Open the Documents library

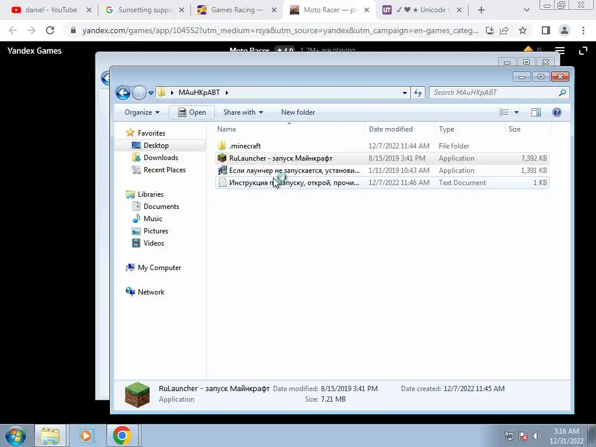click(161, 207)
